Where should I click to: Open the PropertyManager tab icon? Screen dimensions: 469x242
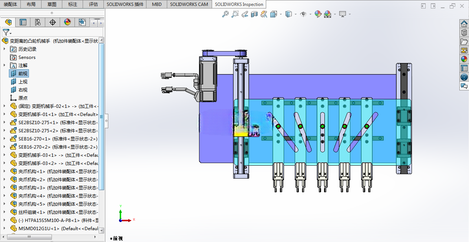[x=23, y=22]
